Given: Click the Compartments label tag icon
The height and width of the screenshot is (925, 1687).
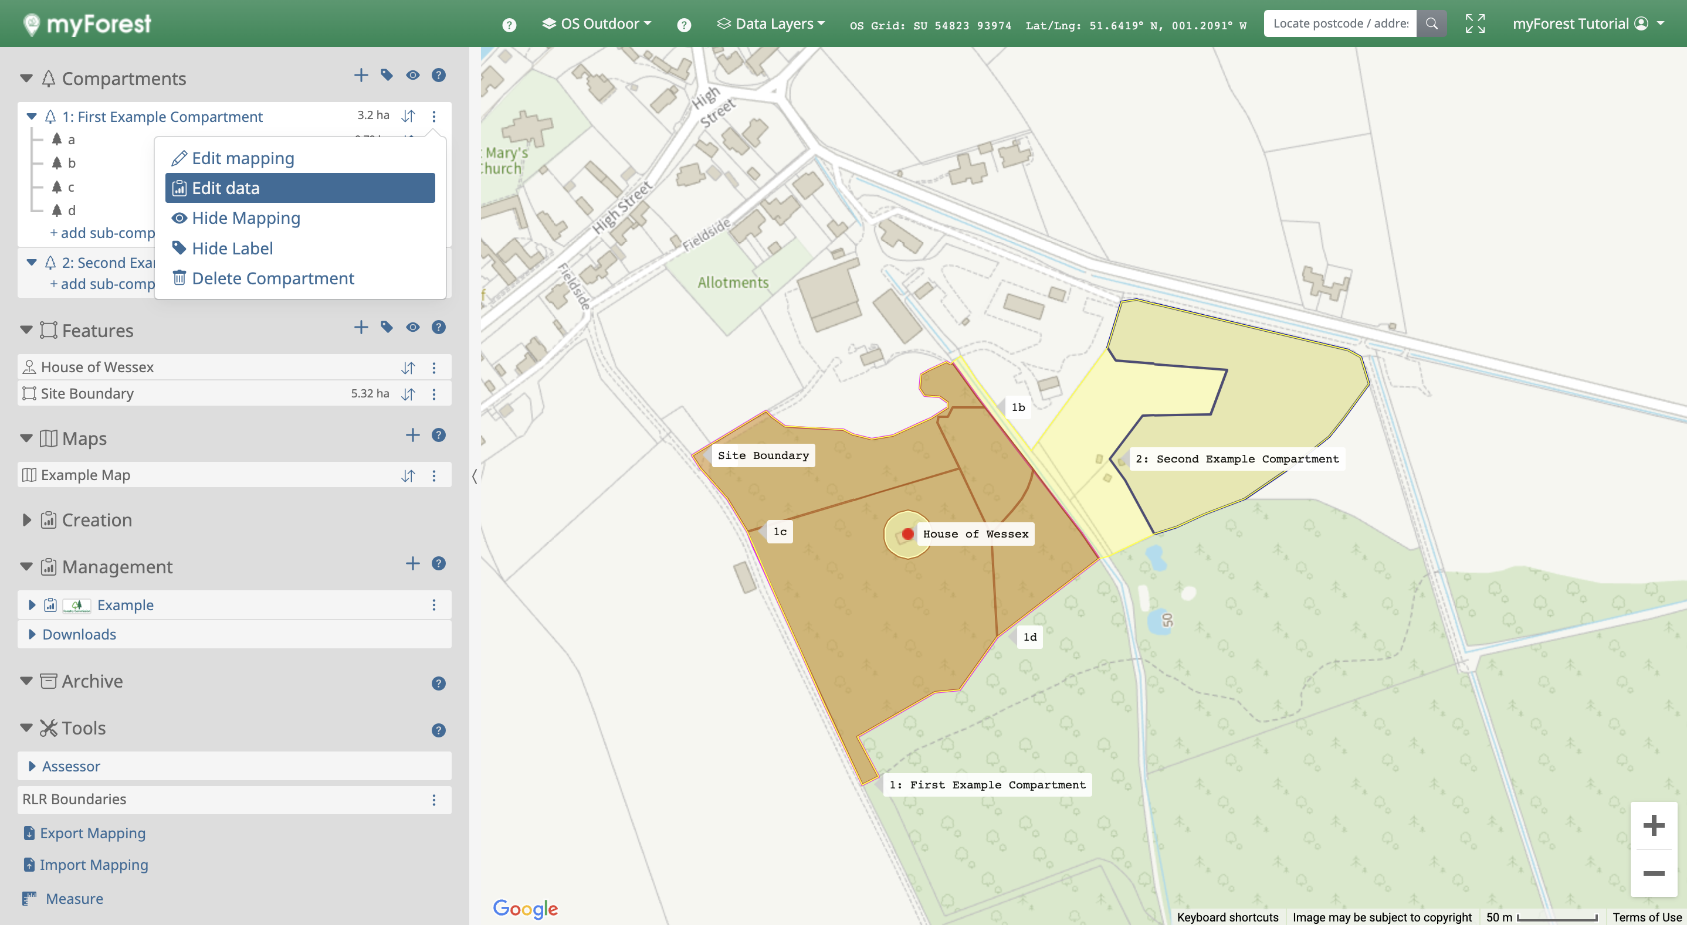Looking at the screenshot, I should (x=387, y=75).
